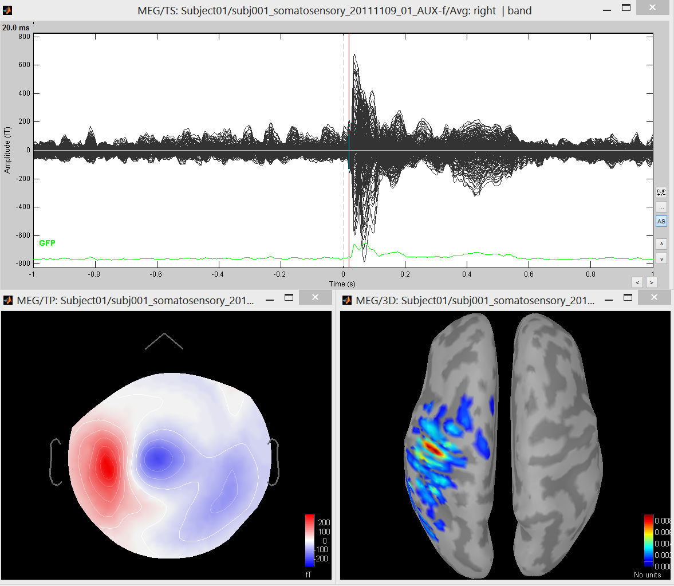Click the MATLAB icon of the MEG/TP window
Screen dimensions: 674x586
[9, 300]
